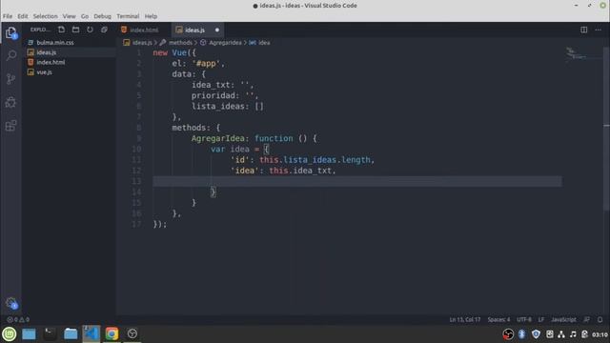
Task: Open the Linux Mint start menu
Action: 10,334
